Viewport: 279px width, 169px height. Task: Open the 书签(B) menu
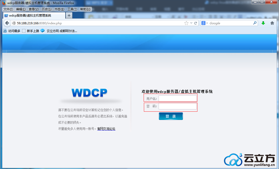coord(59,9)
